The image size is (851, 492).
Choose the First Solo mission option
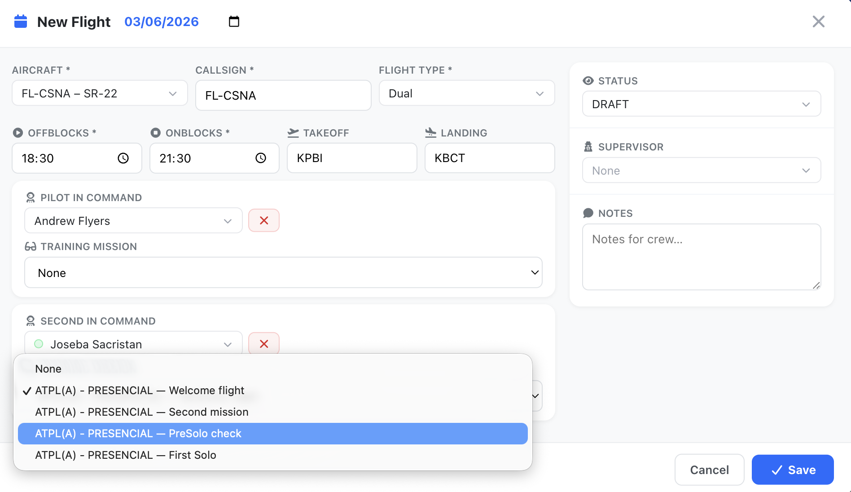(273, 455)
